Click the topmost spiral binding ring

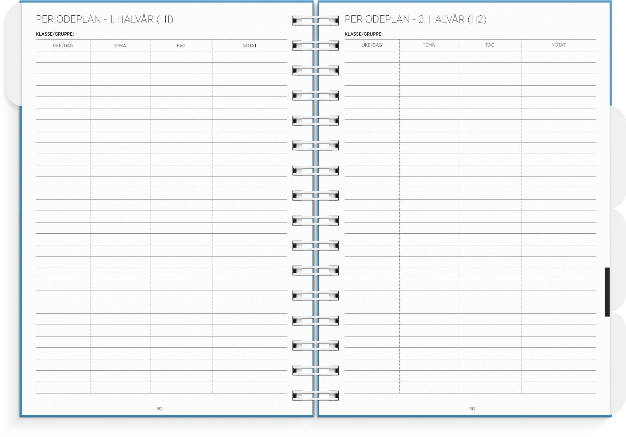(x=315, y=20)
